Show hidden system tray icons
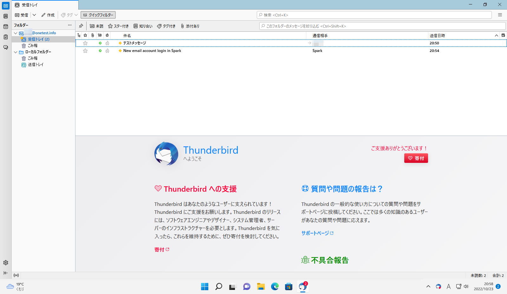Image resolution: width=507 pixels, height=294 pixels. [428, 287]
